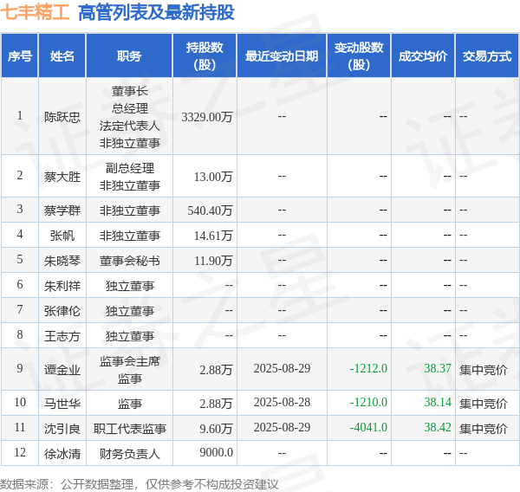Click 2.88万 holding in 谭金业's row
Viewport: 520px width, 492px height.
tap(216, 369)
